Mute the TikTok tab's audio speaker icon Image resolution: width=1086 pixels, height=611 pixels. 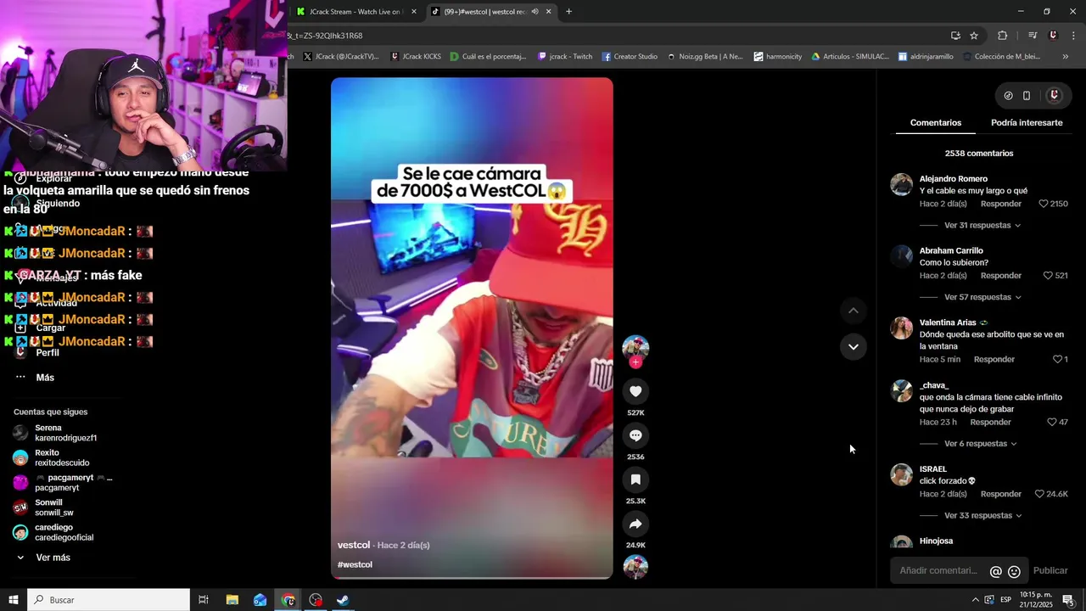coord(535,12)
